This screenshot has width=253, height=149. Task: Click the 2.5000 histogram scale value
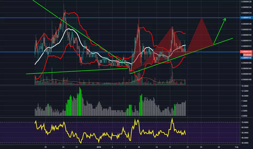(245, 111)
